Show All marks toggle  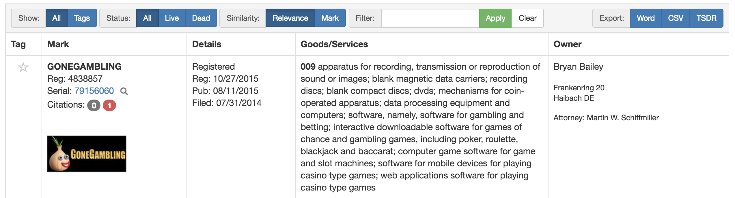pos(56,18)
